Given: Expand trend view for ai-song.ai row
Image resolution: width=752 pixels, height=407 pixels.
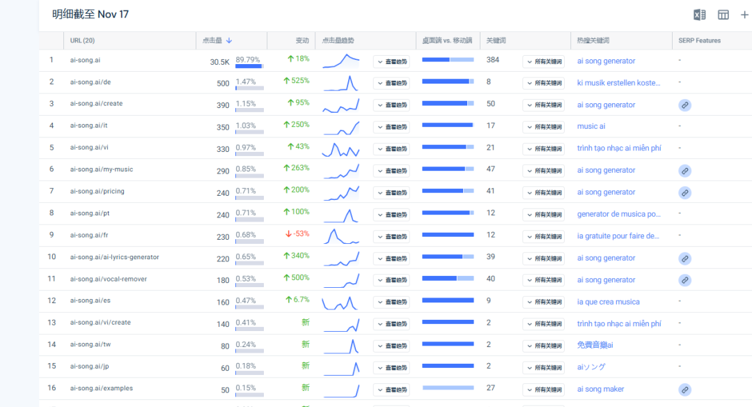Looking at the screenshot, I should coord(391,61).
